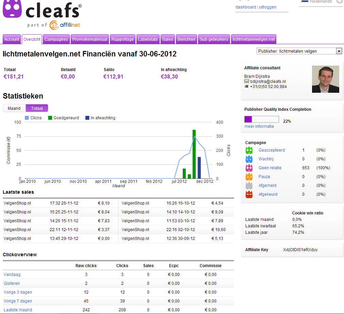Screen dimensions: 344x314
Task: Click the Geen relatie count 653
Action: point(306,168)
